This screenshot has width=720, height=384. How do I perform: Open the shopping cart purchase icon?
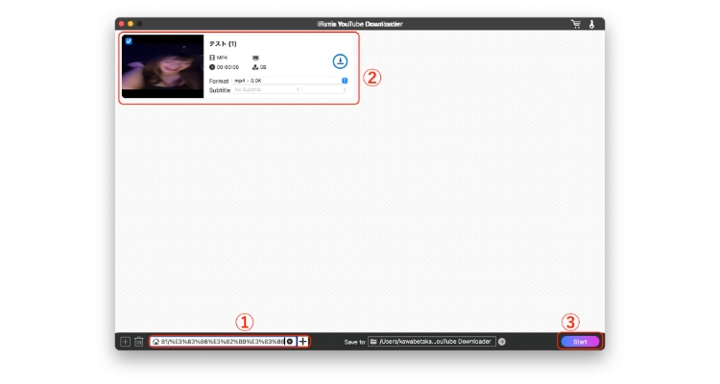pyautogui.click(x=576, y=24)
